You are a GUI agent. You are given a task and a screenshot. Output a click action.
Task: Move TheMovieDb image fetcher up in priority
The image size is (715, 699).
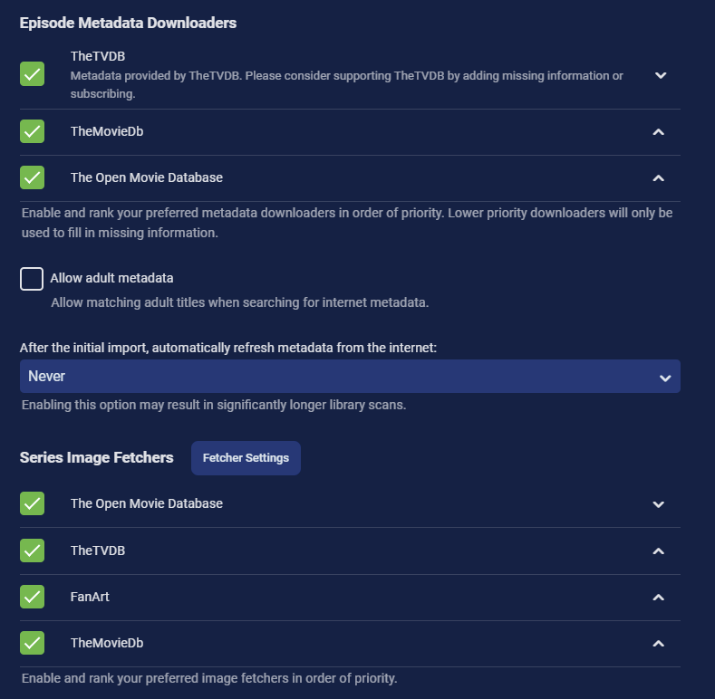coord(659,644)
